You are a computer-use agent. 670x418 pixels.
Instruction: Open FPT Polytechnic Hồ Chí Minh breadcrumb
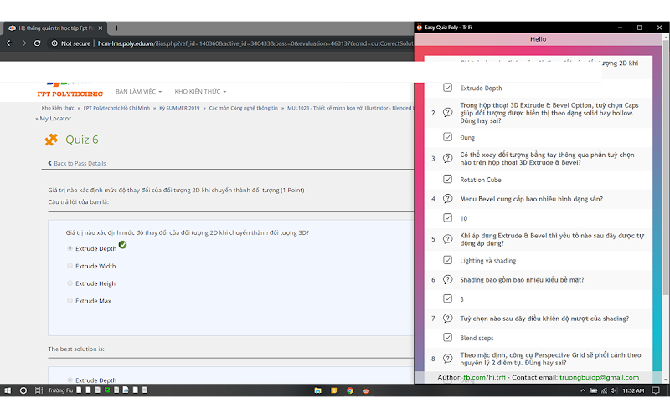[x=116, y=108]
